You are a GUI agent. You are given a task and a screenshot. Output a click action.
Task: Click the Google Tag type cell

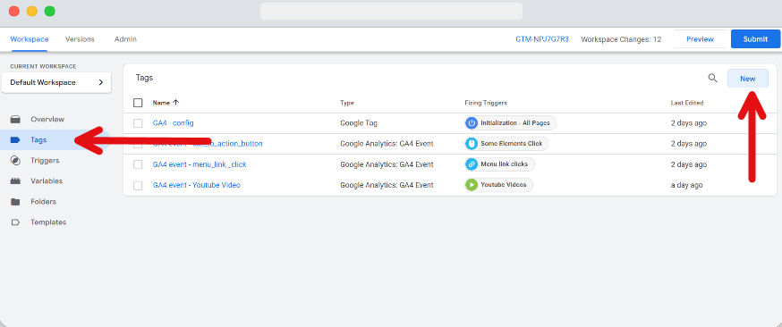[359, 123]
